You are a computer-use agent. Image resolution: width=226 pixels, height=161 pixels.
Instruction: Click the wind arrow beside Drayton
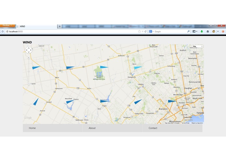[x=70, y=101]
